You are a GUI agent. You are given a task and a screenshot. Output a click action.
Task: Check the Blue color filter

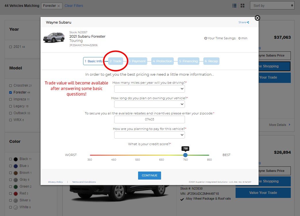click(11, 166)
